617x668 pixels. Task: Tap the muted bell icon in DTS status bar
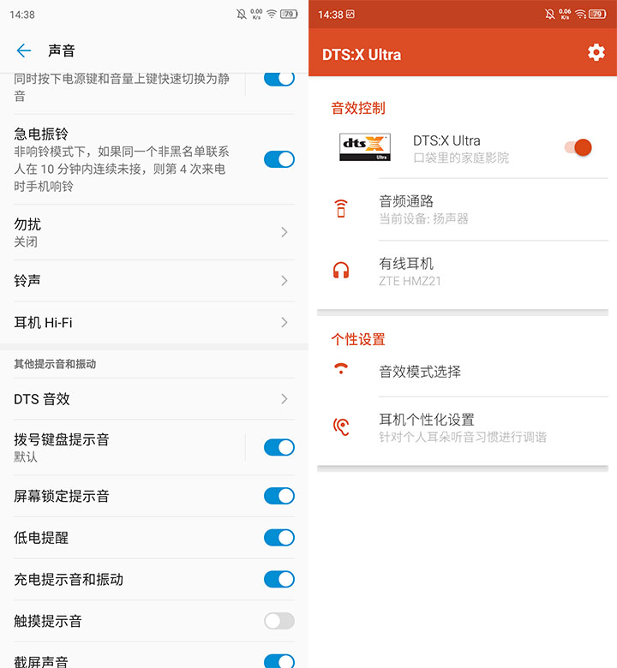(550, 15)
